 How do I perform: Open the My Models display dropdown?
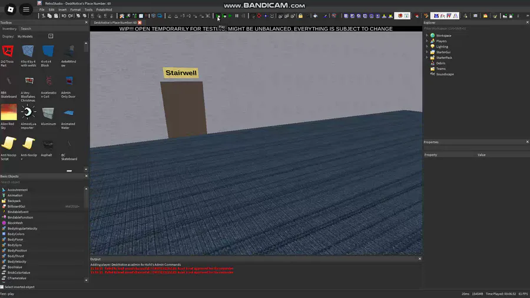click(x=51, y=36)
